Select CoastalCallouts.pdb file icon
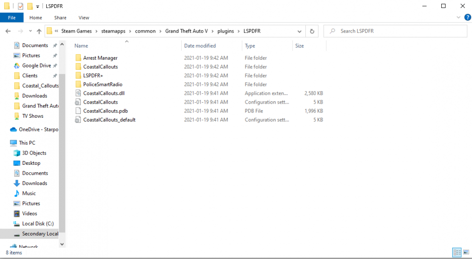This screenshot has height=259, width=472. tap(78, 111)
